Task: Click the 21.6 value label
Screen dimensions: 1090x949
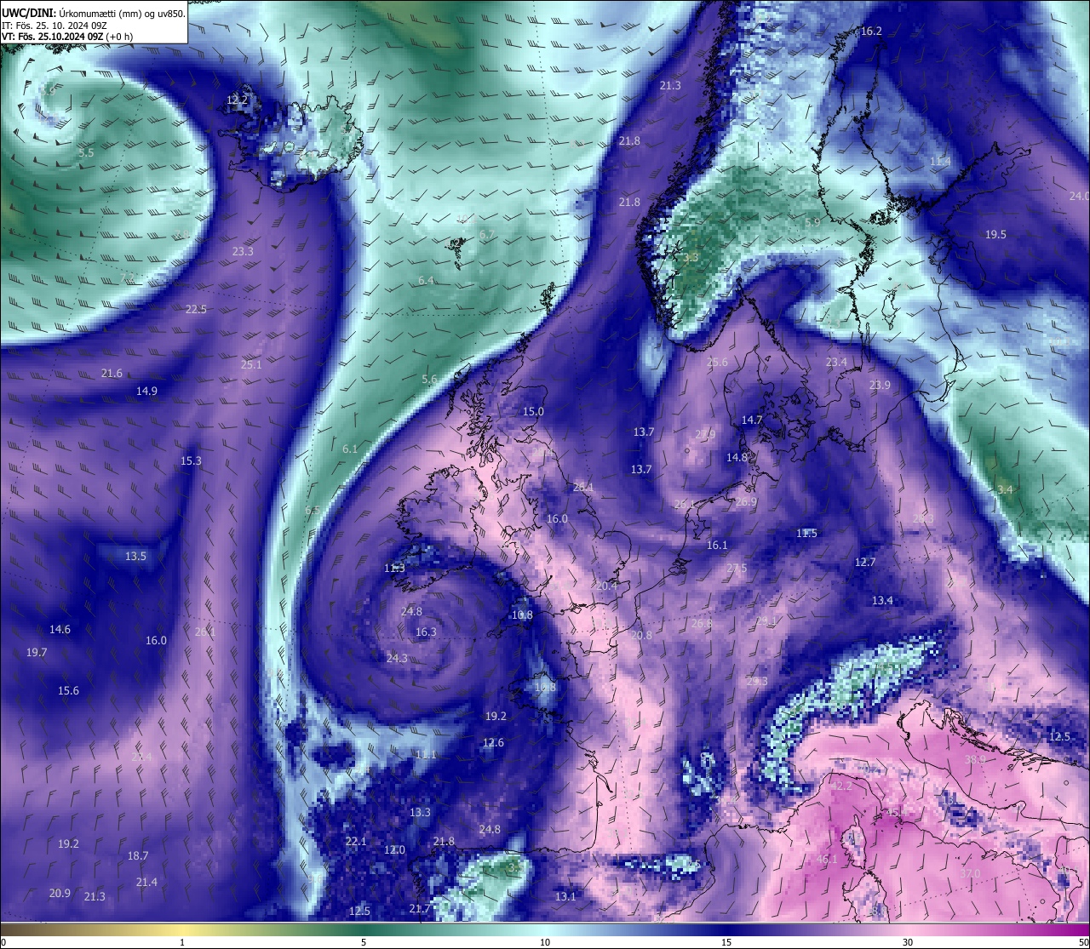Action: click(x=112, y=373)
